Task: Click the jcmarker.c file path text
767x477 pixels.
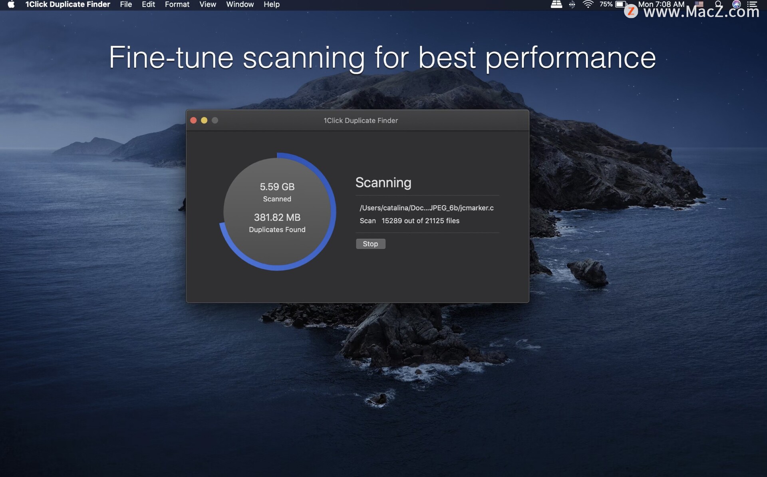Action: (x=427, y=208)
